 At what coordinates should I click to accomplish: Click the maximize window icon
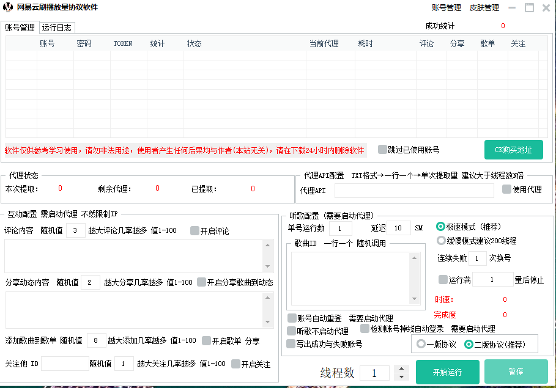529,8
